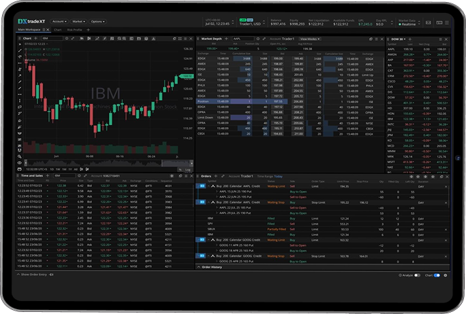
Task: Open the hamburger main menu
Action: click(447, 22)
